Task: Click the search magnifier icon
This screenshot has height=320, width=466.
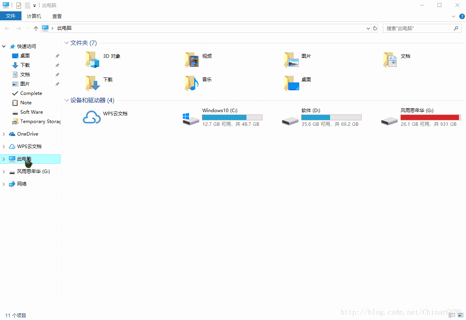Action: [x=456, y=28]
